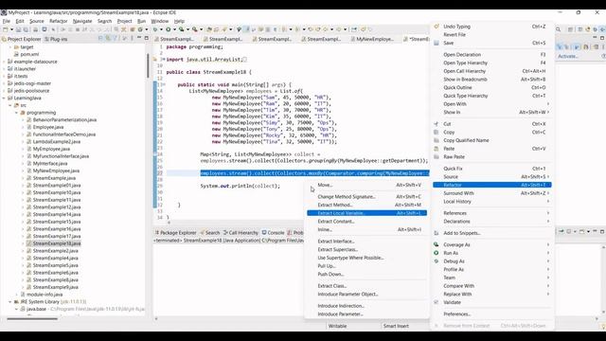Screen dimensions: 606x341
Task: Expand the example-datasource project
Action: point(4,62)
